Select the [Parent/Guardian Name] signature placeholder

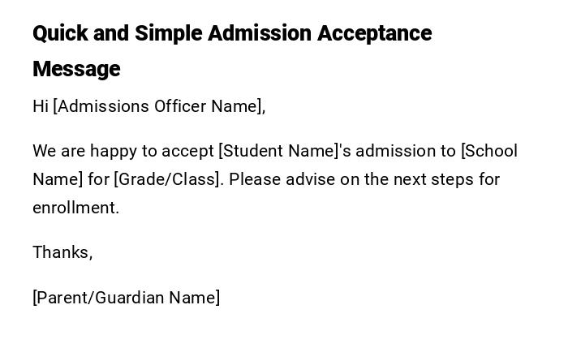pos(126,298)
